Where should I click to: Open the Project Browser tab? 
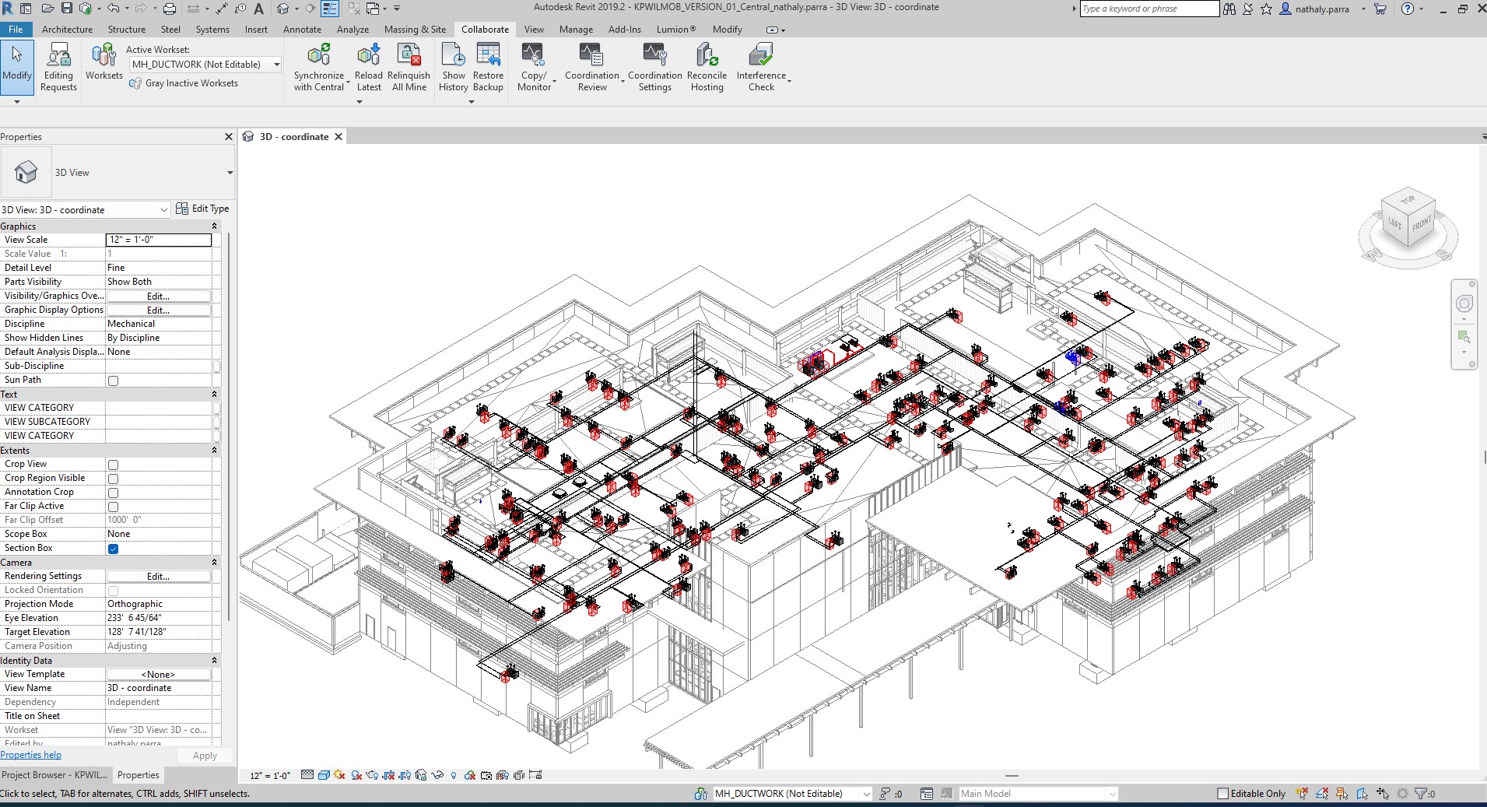tap(54, 775)
